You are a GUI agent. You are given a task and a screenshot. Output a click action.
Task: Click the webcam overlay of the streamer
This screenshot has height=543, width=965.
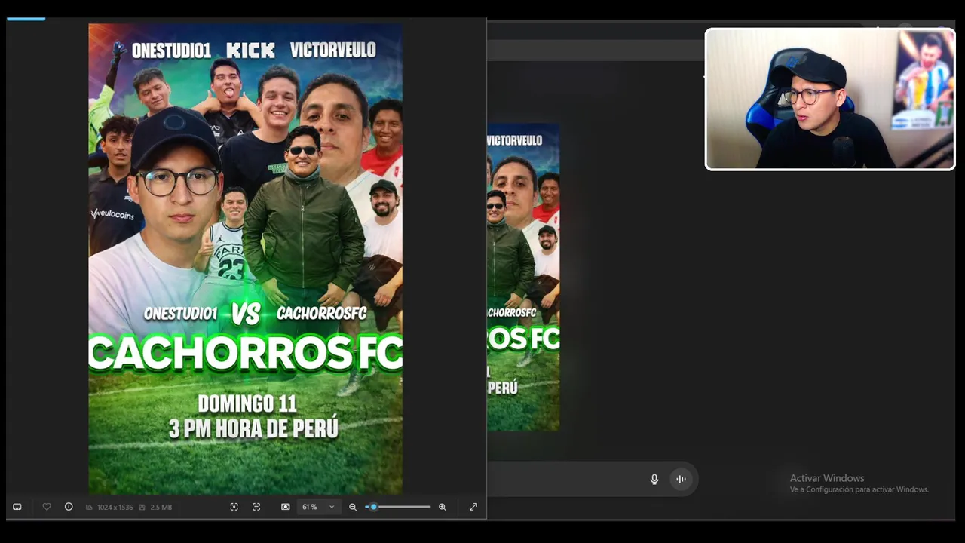[x=830, y=99]
